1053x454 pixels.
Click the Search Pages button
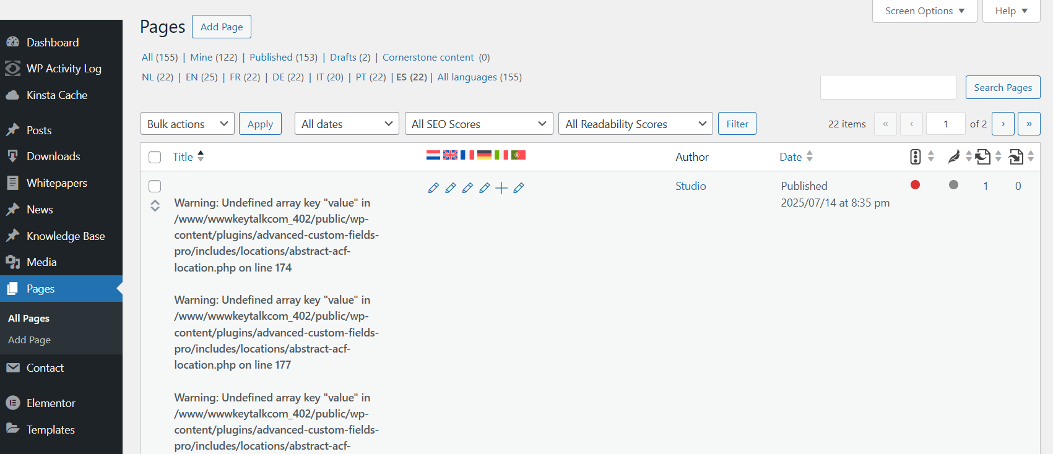[x=1003, y=87]
